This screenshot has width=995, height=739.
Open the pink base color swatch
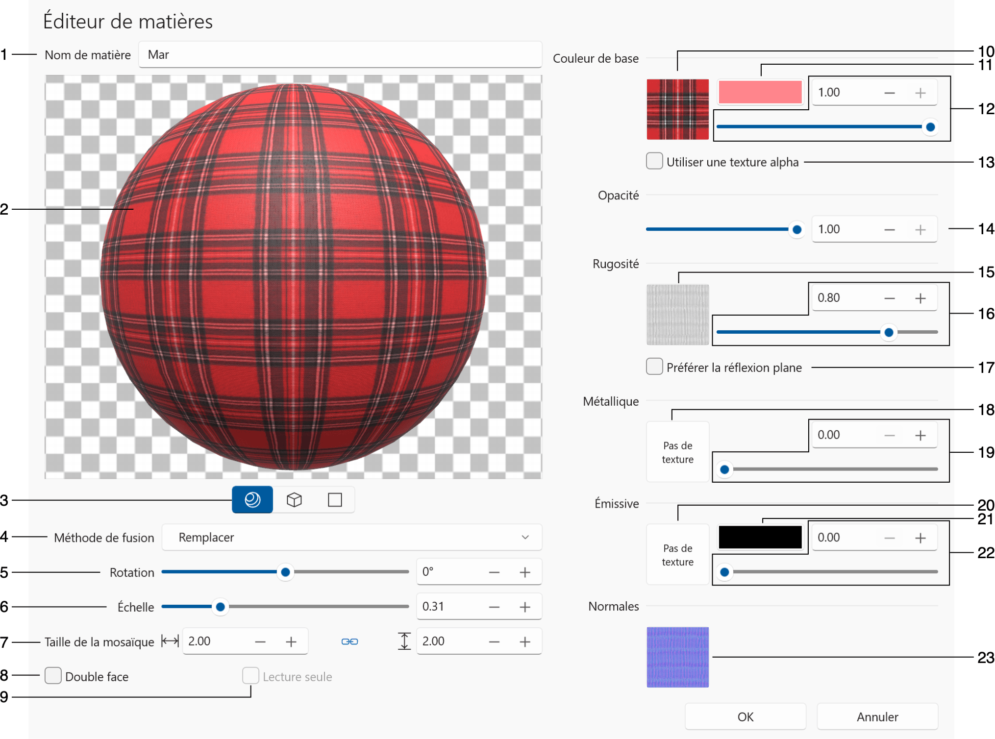[x=759, y=92]
